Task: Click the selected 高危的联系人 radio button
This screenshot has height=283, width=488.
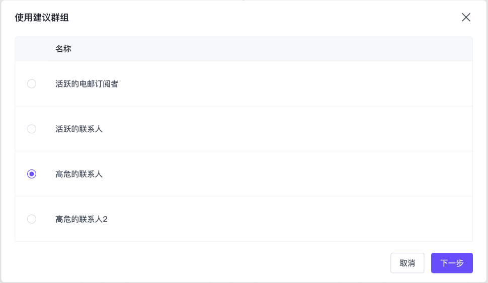Action: [x=32, y=174]
